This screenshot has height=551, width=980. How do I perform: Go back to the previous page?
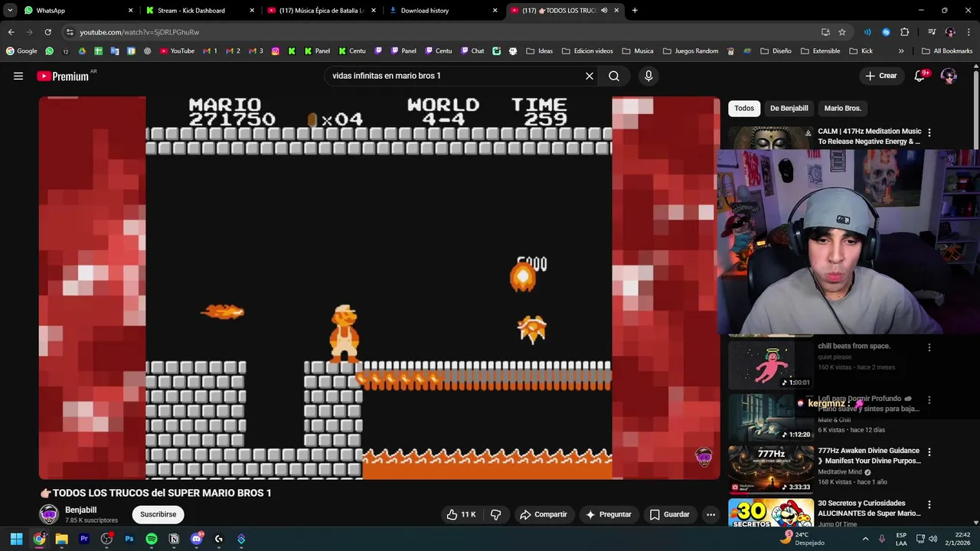click(x=11, y=32)
